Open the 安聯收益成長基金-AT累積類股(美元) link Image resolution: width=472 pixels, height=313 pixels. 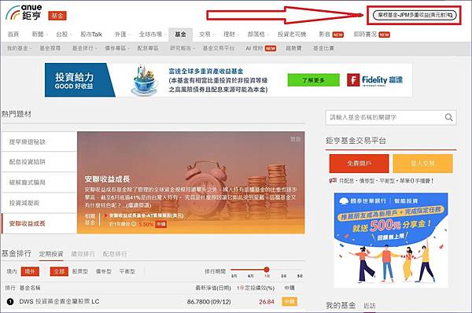(146, 215)
